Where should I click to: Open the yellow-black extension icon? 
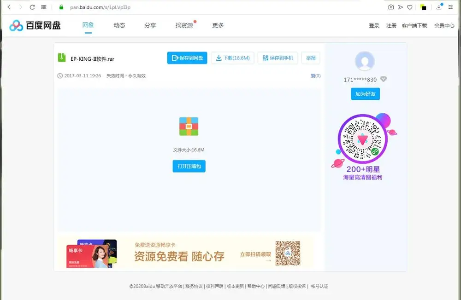coord(423,7)
